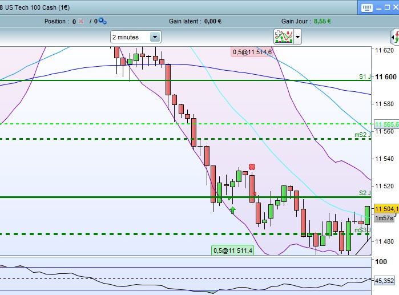The image size is (399, 295).
Task: Click the 45,352 indicator value label
Action: pyautogui.click(x=384, y=281)
